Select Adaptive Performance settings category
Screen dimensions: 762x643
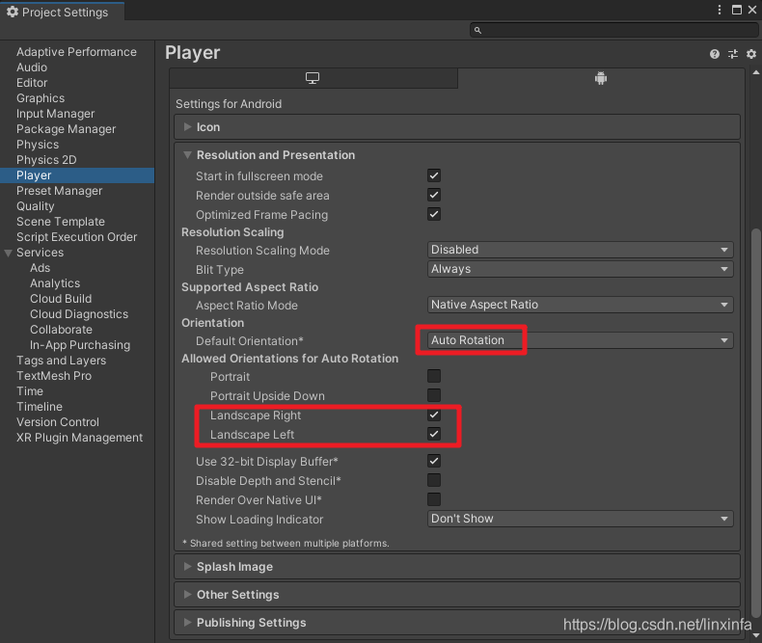(76, 52)
